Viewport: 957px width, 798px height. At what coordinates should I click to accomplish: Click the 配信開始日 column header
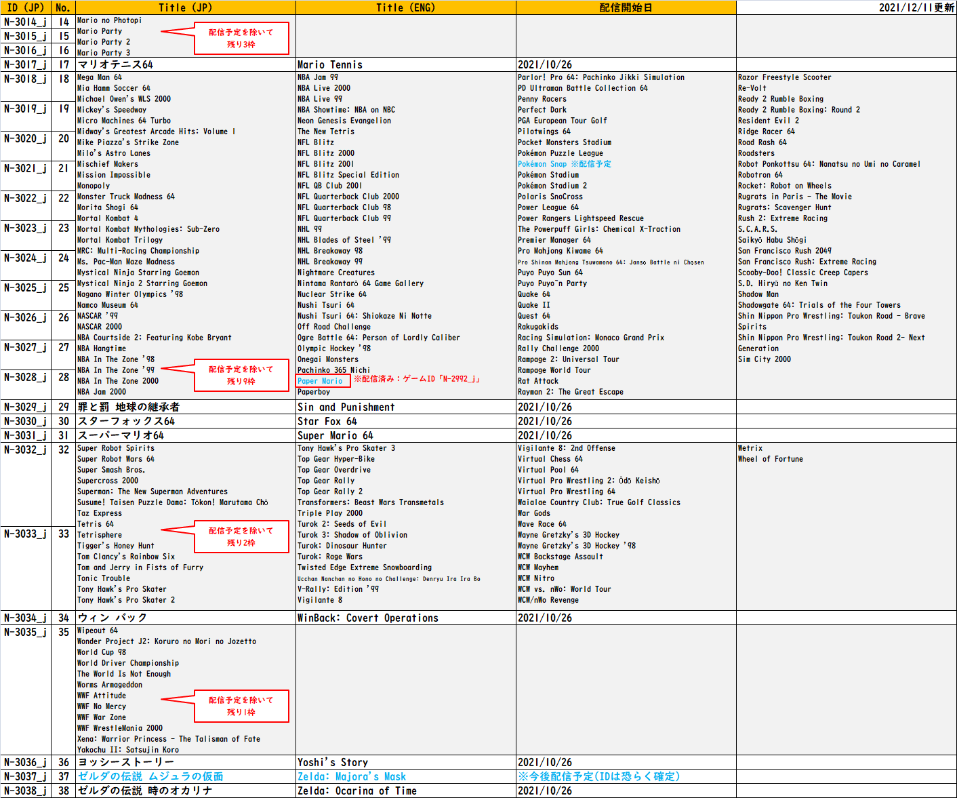pos(626,7)
